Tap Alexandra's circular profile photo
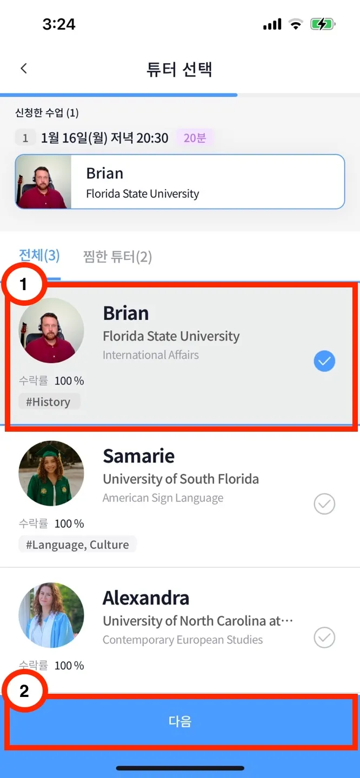360x778 pixels. 51,615
